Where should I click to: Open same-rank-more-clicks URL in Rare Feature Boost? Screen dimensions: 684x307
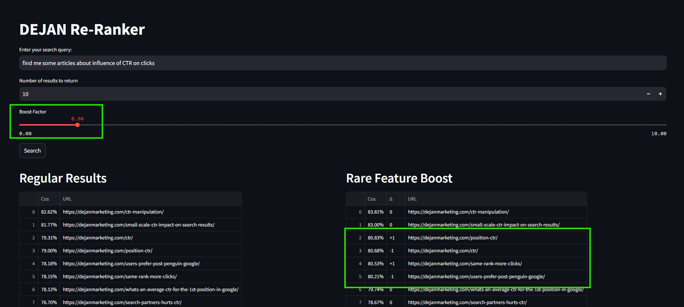(x=465, y=264)
